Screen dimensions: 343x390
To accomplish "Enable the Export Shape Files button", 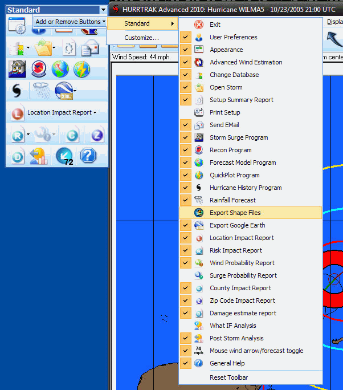I will (235, 213).
